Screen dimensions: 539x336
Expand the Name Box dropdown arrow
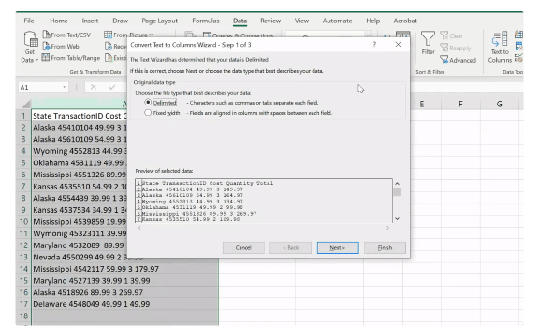[64, 87]
